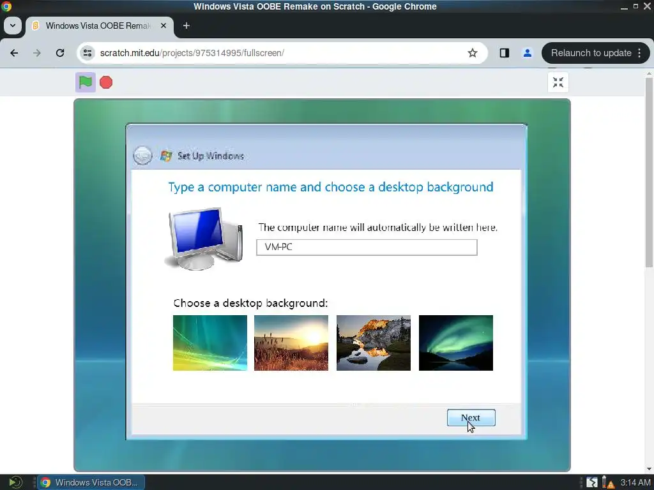Click the Windows flag logo in setup header
This screenshot has height=490, width=654.
[166, 156]
